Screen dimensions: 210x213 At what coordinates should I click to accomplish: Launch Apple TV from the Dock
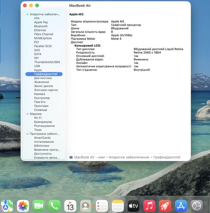pyautogui.click(x=133, y=206)
